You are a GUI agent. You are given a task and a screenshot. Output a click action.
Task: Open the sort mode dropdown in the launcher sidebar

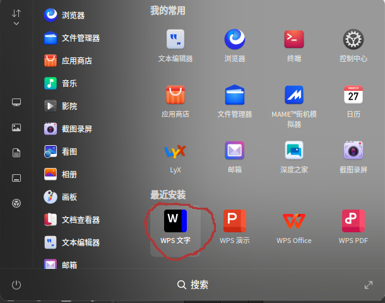point(16,17)
